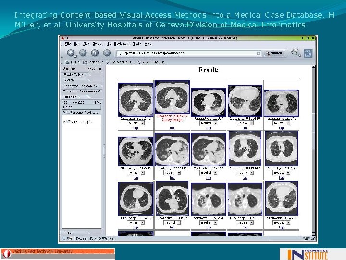
Task: Select the third CT thumbnail in the third row
Action: pos(209,199)
